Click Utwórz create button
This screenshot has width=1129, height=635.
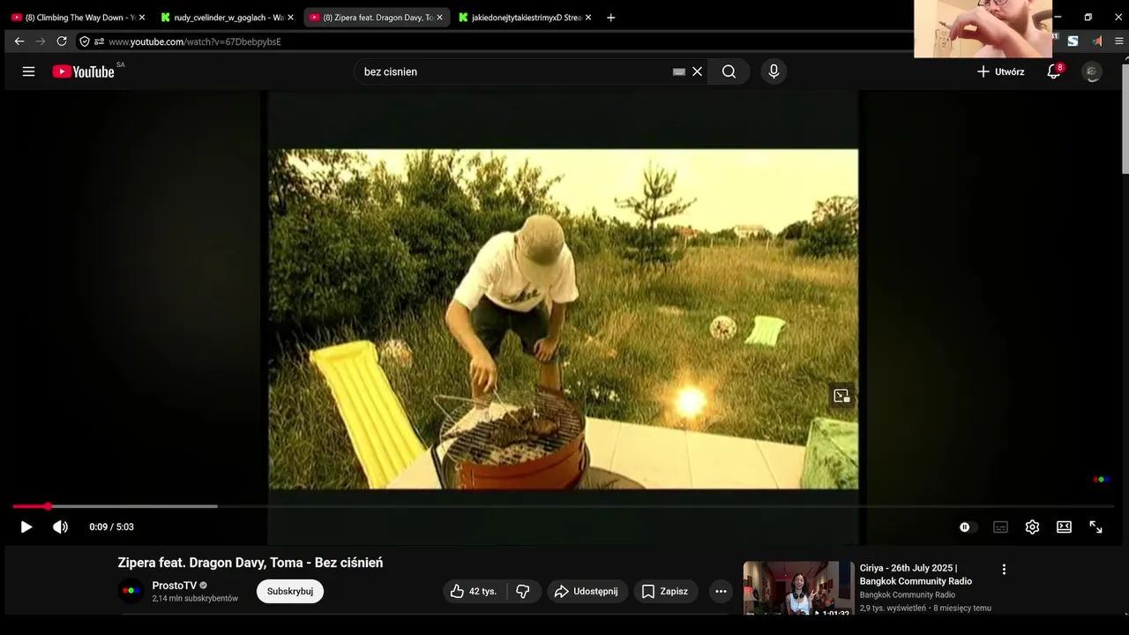(1001, 71)
